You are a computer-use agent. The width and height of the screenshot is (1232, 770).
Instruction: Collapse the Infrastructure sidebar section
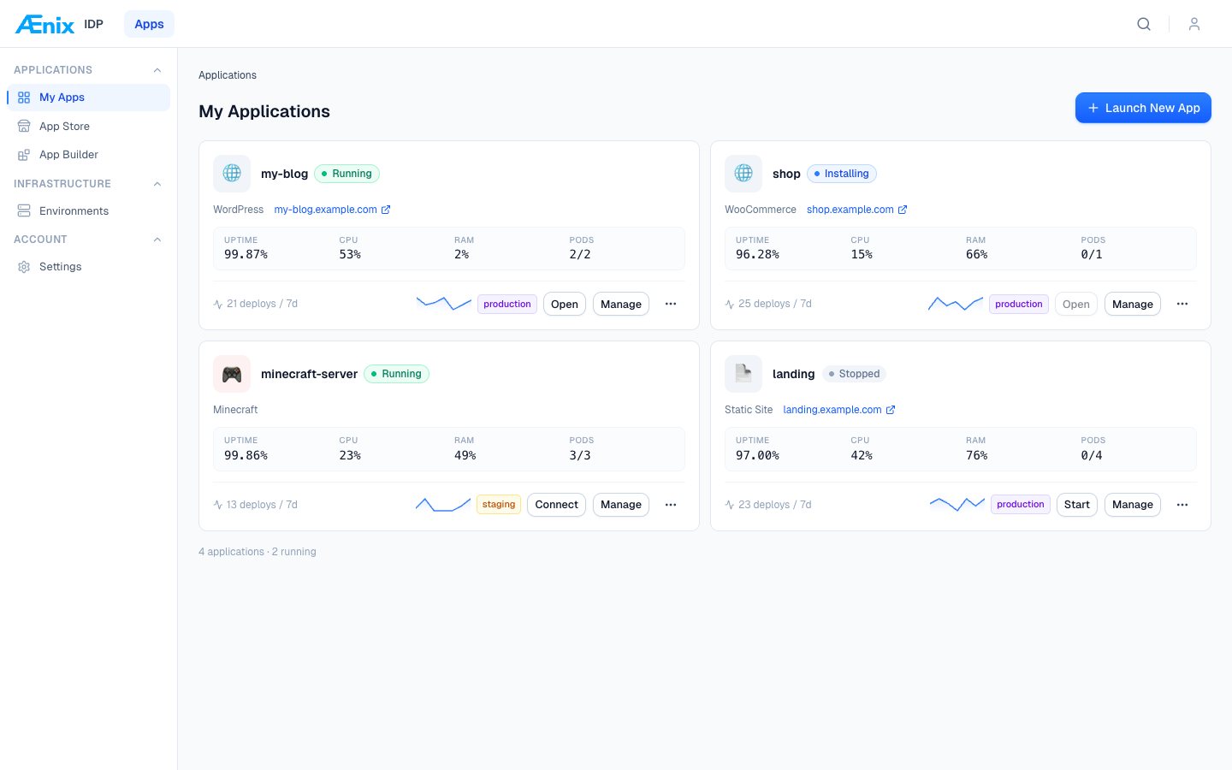[x=157, y=184]
